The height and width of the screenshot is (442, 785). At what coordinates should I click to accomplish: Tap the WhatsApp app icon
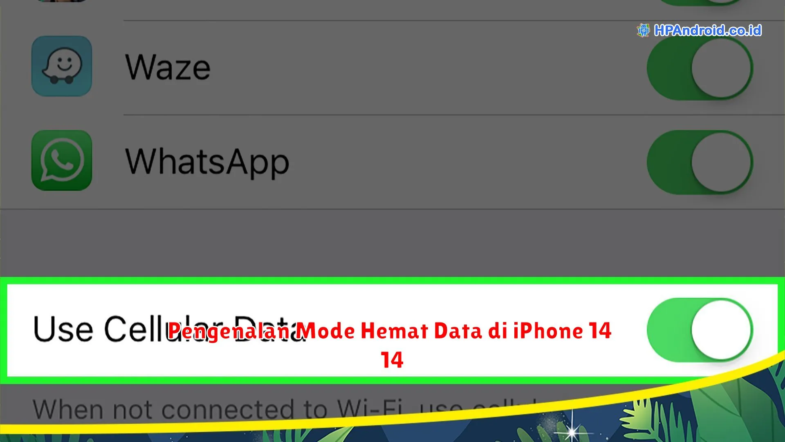(x=62, y=160)
